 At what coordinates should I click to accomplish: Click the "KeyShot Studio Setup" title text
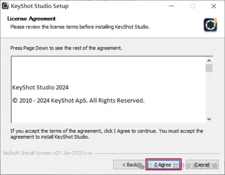pos(40,6)
